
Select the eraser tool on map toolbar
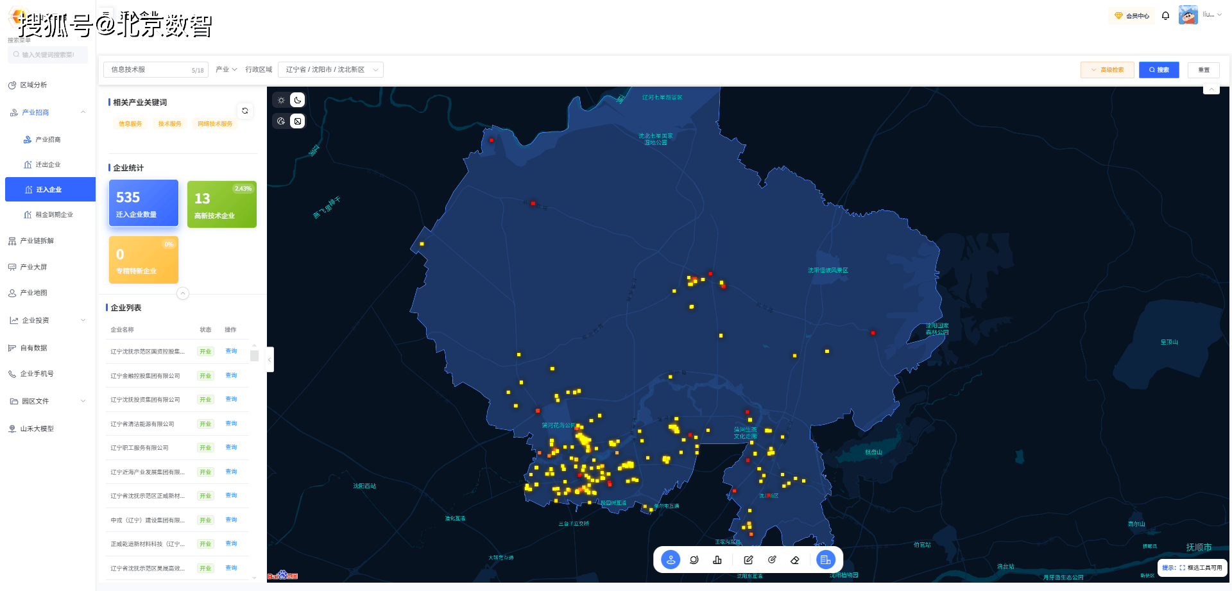click(795, 560)
